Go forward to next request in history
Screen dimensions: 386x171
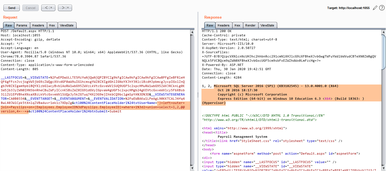point(62,8)
